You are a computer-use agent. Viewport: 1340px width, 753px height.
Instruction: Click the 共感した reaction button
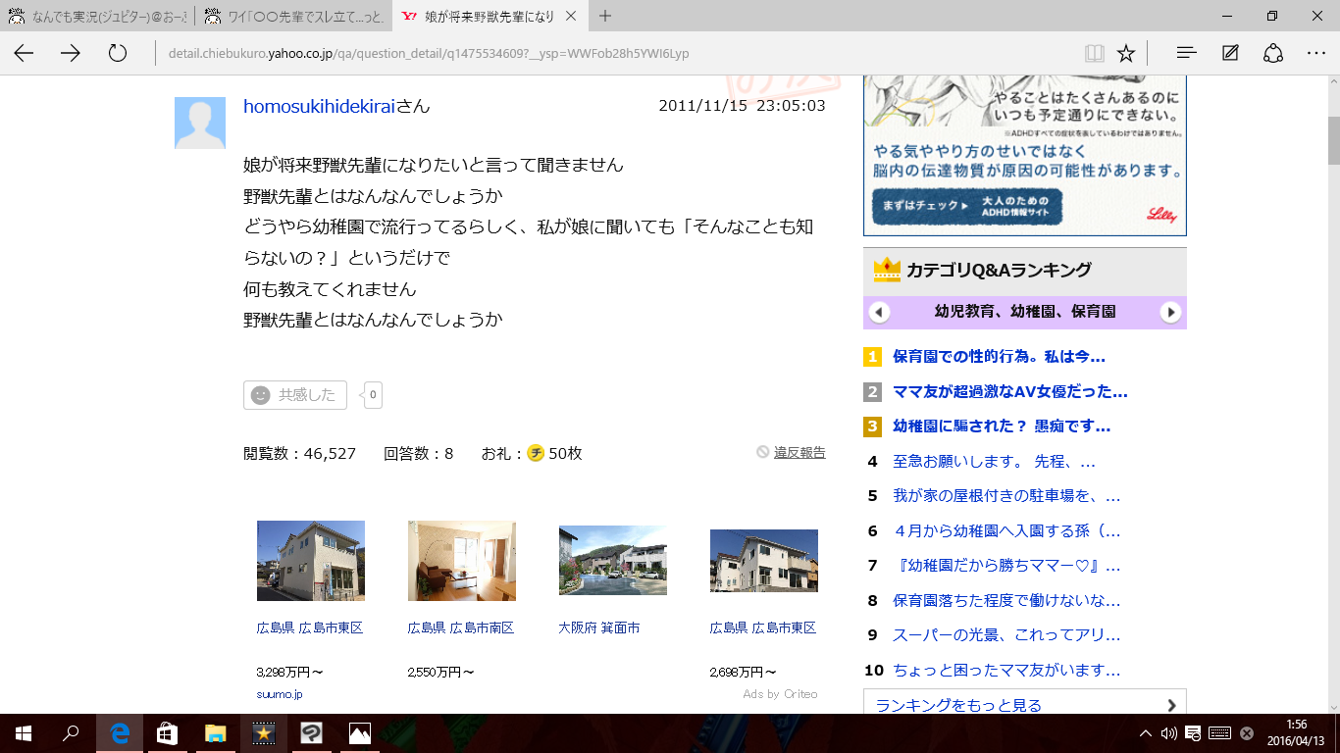[x=295, y=395]
